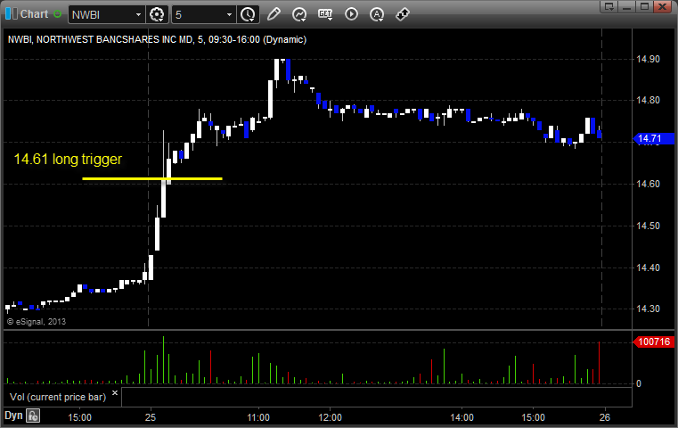Close the chart window
The width and height of the screenshot is (678, 428).
662,6
